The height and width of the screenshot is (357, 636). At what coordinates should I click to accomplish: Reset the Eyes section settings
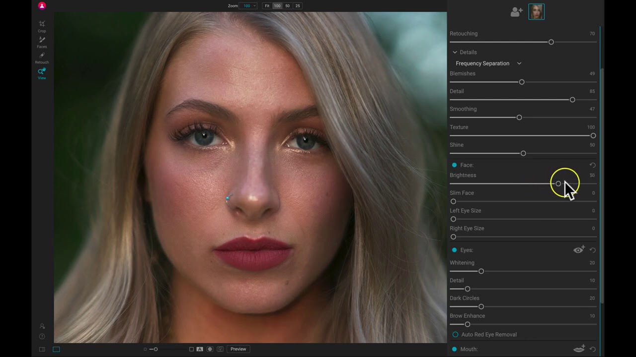coord(592,250)
